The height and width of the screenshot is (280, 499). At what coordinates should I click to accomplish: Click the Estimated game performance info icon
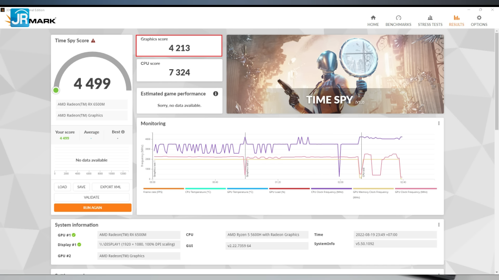pyautogui.click(x=216, y=94)
